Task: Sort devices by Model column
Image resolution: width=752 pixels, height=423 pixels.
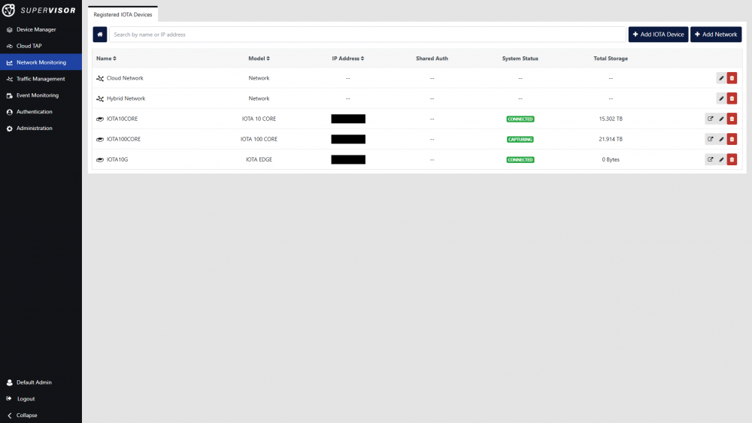Action: pyautogui.click(x=259, y=59)
